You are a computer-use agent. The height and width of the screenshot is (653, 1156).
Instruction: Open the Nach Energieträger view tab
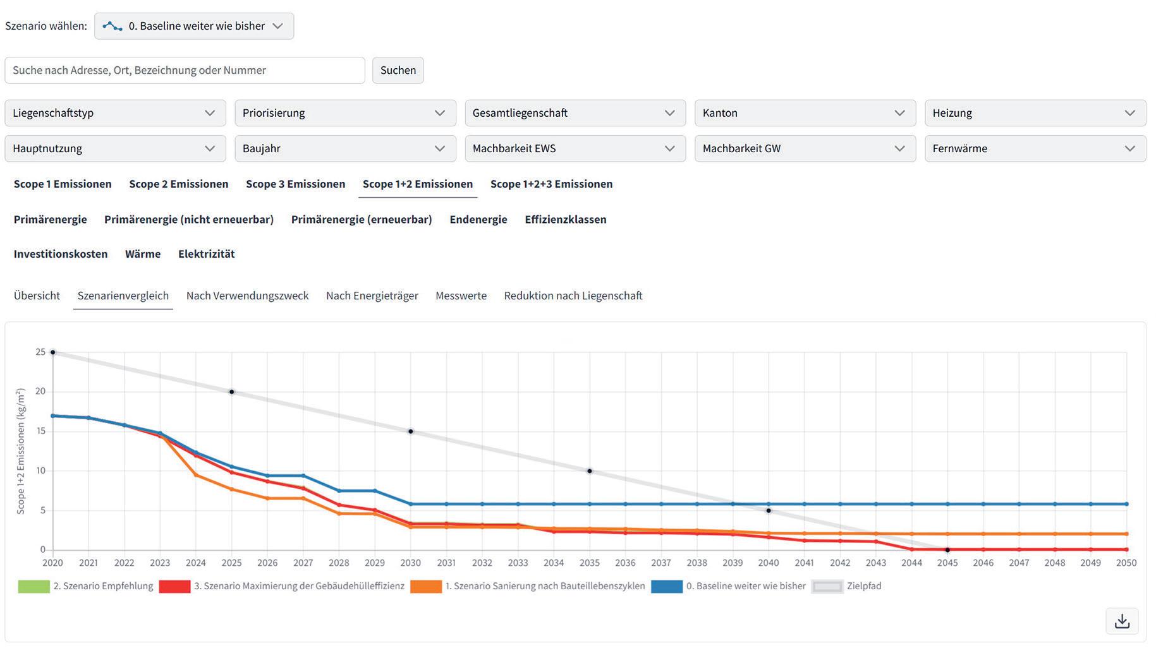click(x=372, y=296)
